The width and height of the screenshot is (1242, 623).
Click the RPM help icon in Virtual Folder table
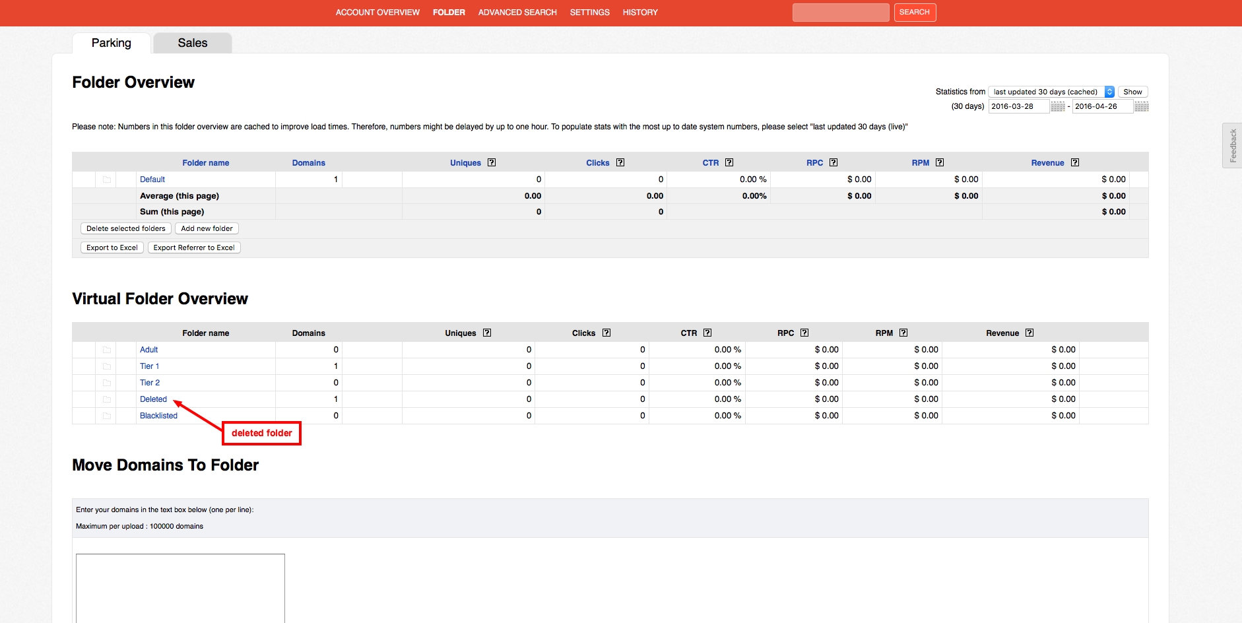tap(903, 333)
